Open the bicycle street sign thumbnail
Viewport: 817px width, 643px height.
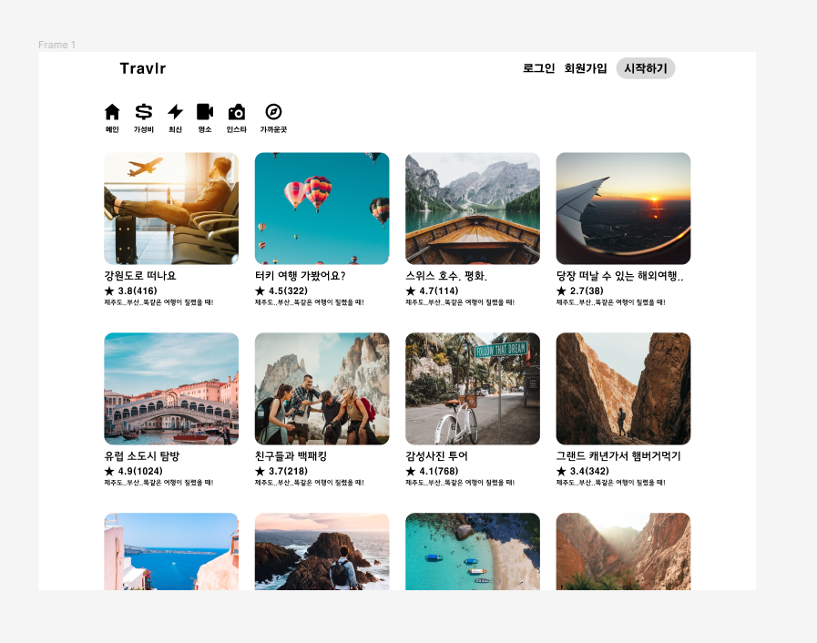pos(473,389)
